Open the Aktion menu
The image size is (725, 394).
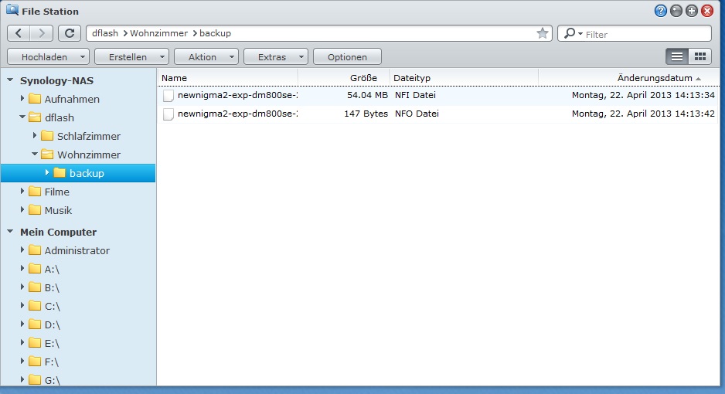[x=206, y=57]
